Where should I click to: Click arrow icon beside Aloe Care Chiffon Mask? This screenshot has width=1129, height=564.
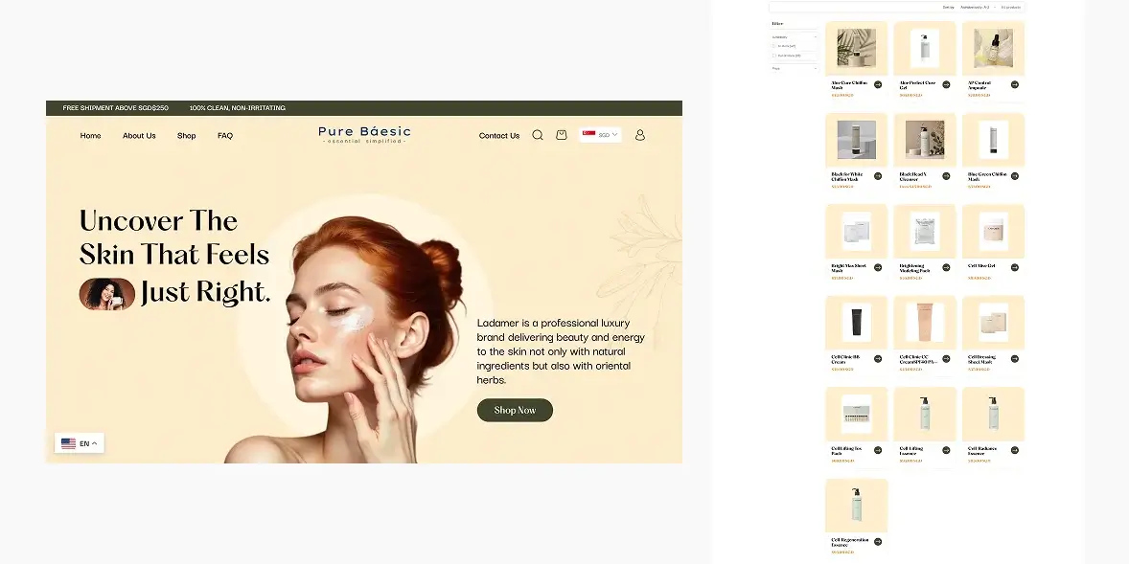pyautogui.click(x=878, y=85)
